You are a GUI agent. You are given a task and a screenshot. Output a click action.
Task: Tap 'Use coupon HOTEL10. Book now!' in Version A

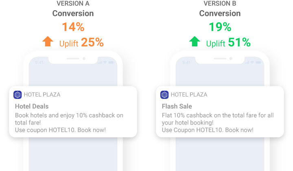60,130
